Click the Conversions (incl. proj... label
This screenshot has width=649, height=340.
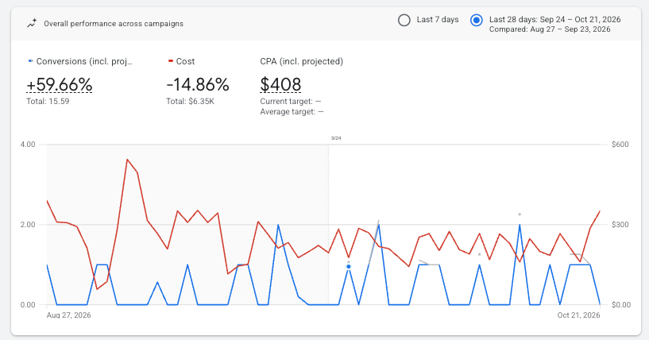click(x=84, y=61)
